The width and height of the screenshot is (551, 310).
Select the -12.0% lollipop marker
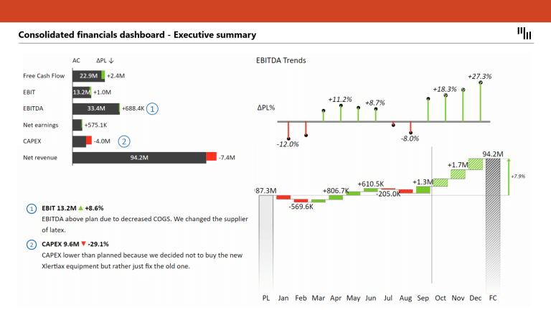coord(288,138)
